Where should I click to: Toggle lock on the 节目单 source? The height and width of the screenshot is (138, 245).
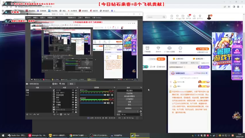76,102
